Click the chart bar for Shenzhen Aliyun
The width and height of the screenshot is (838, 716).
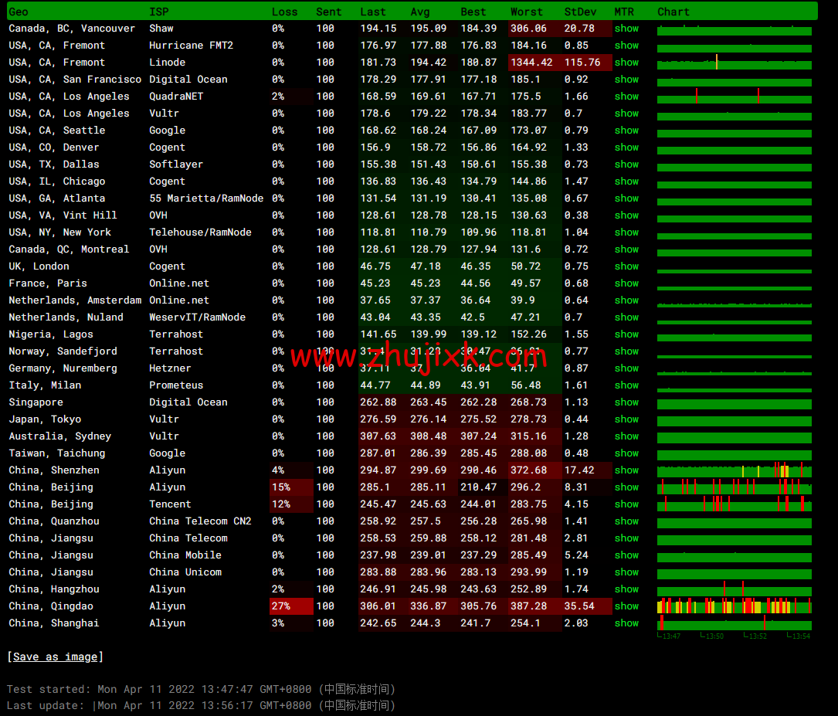pyautogui.click(x=734, y=470)
